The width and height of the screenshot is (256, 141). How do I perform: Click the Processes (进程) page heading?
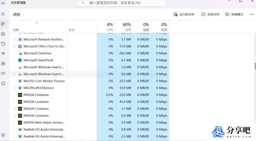17,14
